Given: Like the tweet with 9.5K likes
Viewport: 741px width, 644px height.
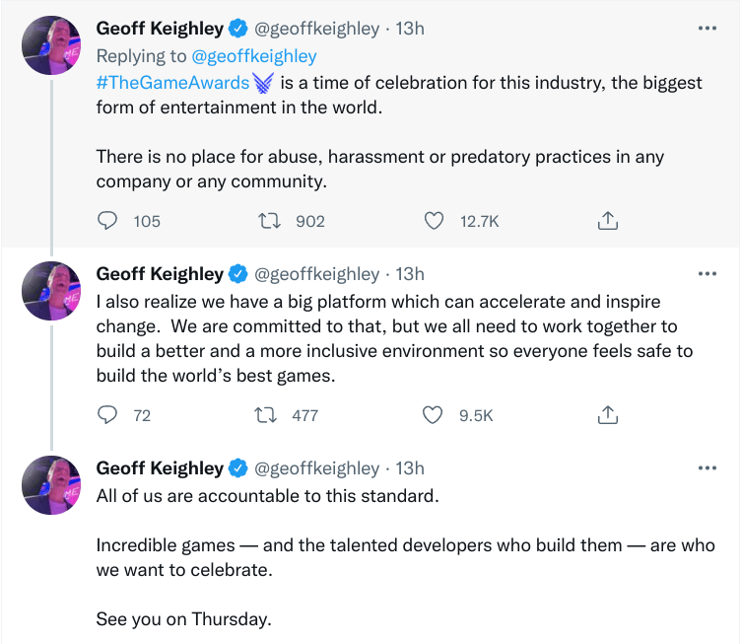Looking at the screenshot, I should pos(434,415).
